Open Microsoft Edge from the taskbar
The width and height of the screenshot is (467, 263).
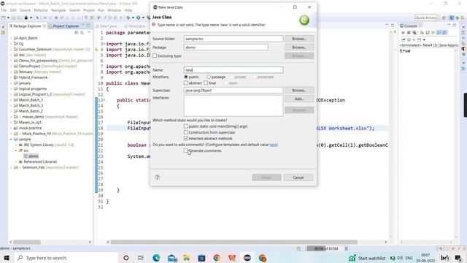(x=156, y=258)
